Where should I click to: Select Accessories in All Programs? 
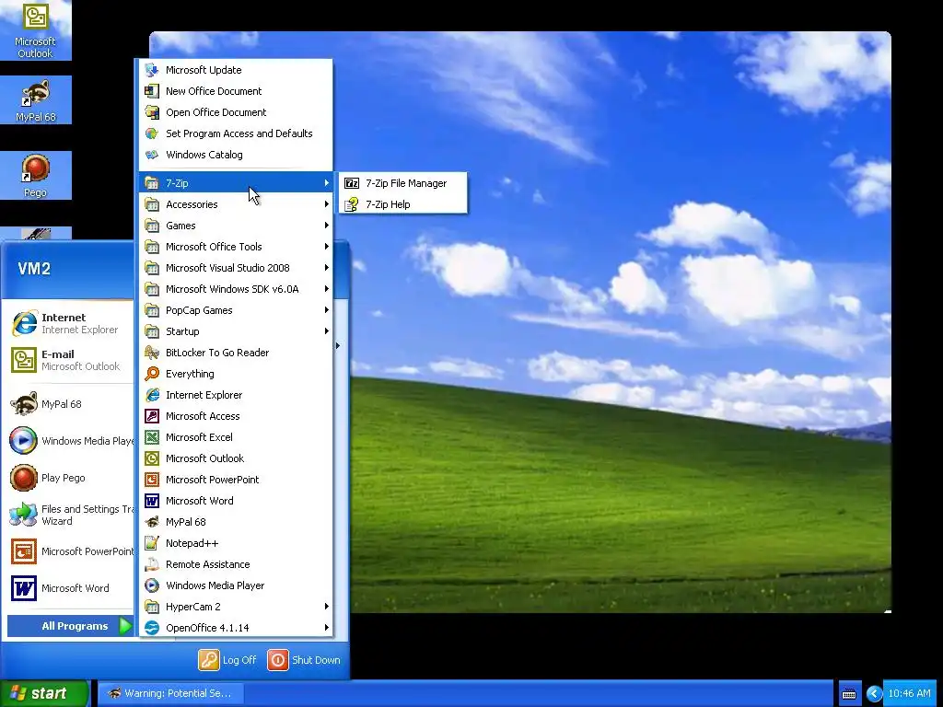(236, 204)
